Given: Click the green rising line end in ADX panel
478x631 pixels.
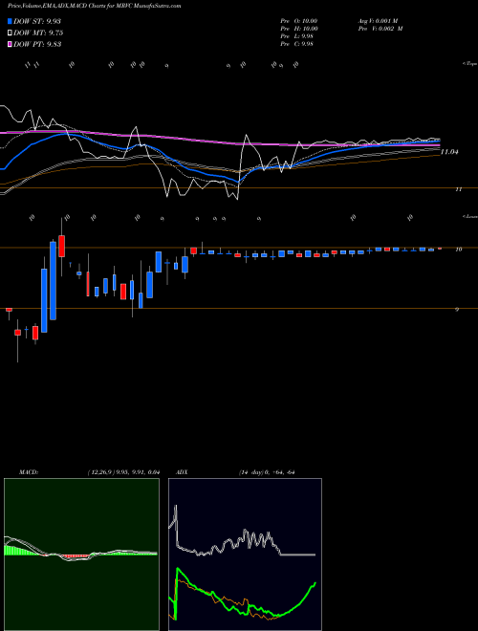Looking at the screenshot, I should coord(315,583).
